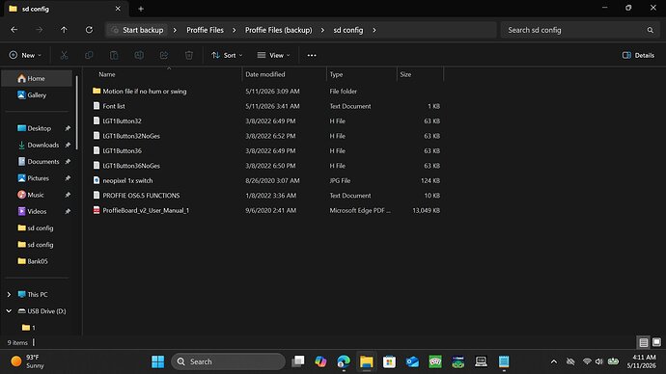Click volume icon in system tray
Screen dimensions: 666x374
pyautogui.click(x=598, y=361)
